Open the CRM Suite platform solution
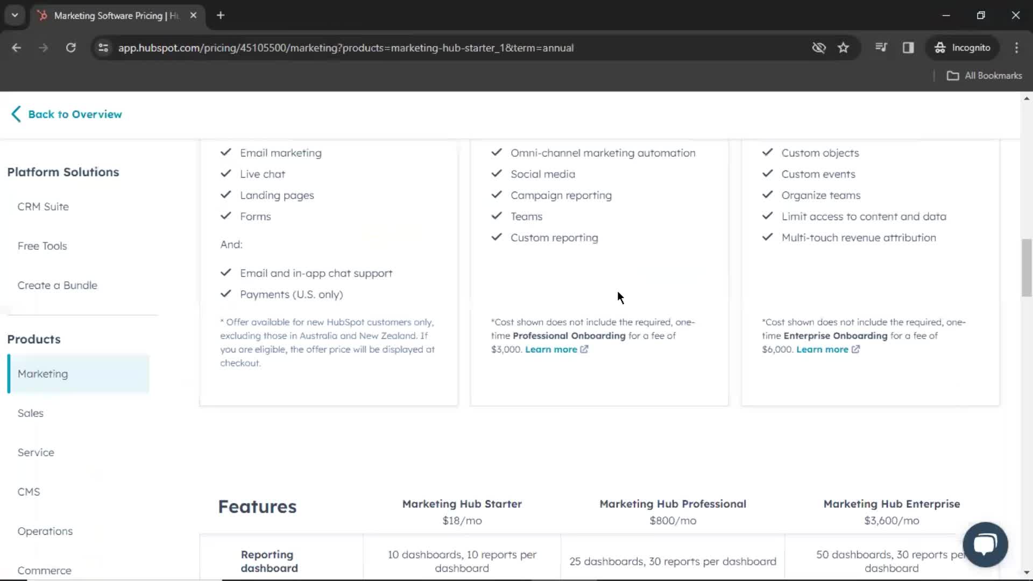This screenshot has height=581, width=1033. click(43, 206)
